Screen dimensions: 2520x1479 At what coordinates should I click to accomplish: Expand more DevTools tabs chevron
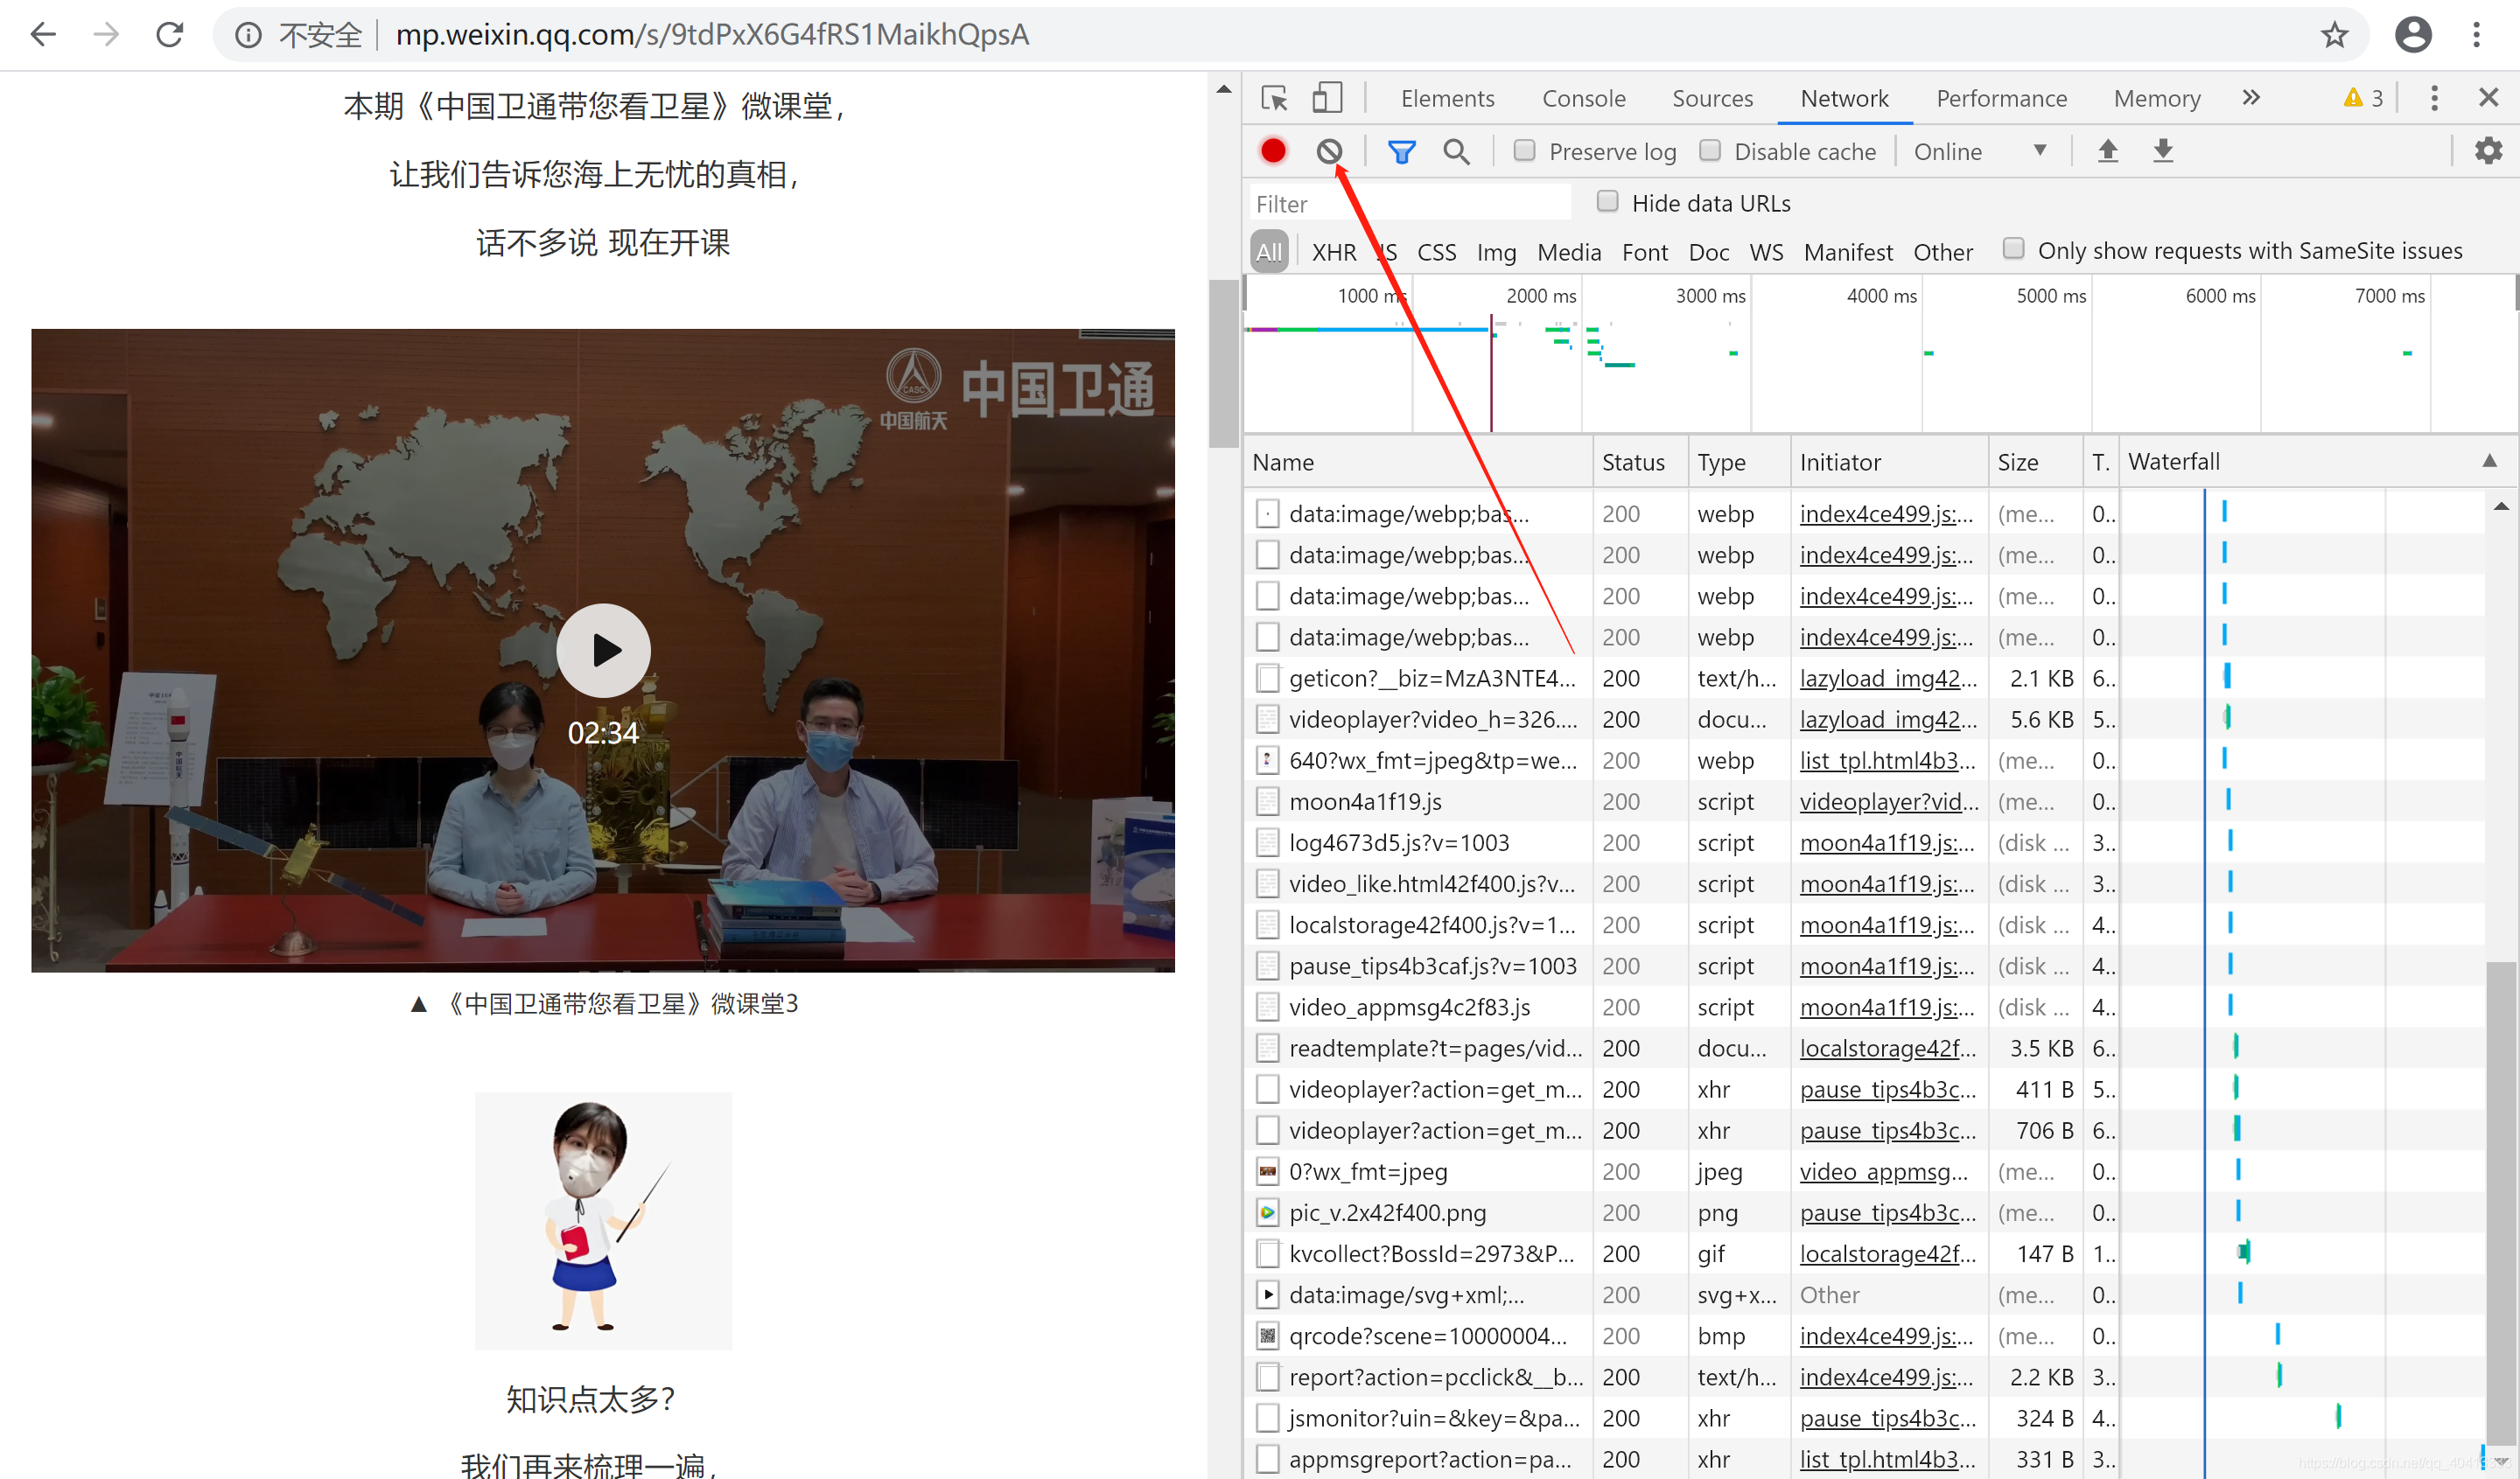click(x=2250, y=98)
